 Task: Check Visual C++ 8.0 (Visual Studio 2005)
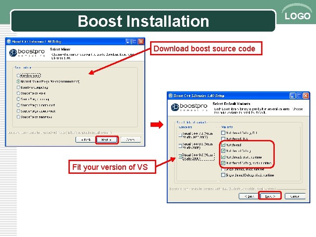[x=180, y=146]
